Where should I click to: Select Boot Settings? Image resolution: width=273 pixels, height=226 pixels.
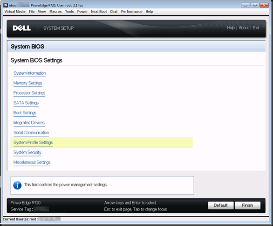(25, 113)
